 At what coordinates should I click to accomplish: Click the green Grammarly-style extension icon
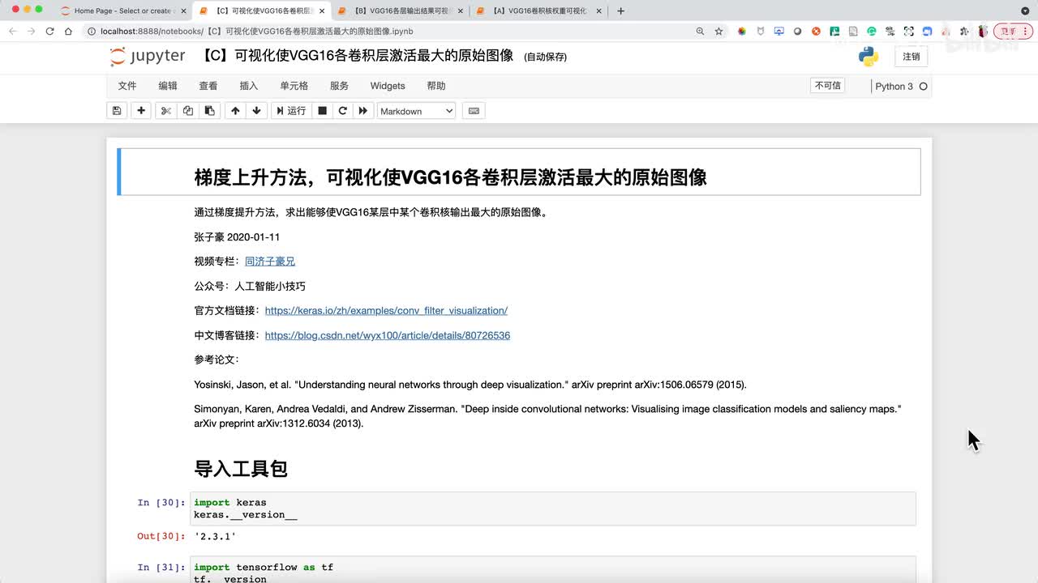pyautogui.click(x=872, y=31)
